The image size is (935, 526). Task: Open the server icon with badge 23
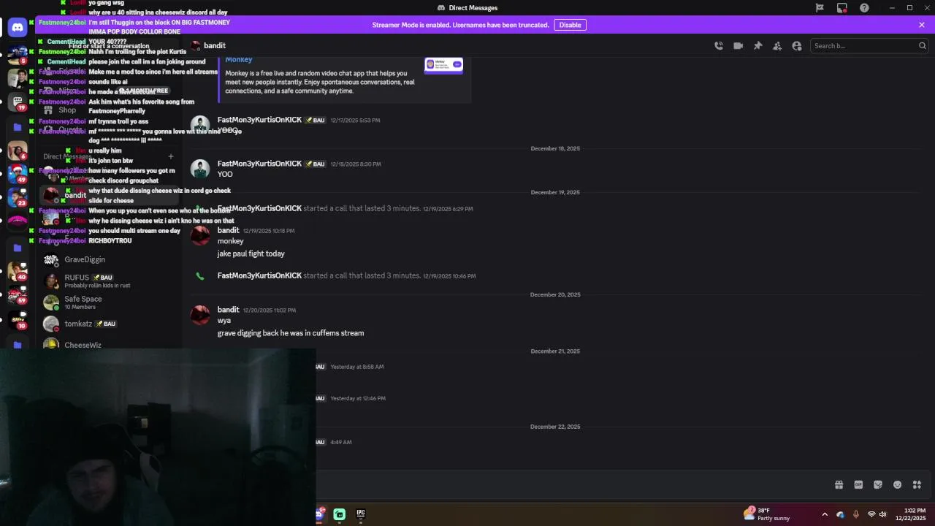pyautogui.click(x=18, y=198)
